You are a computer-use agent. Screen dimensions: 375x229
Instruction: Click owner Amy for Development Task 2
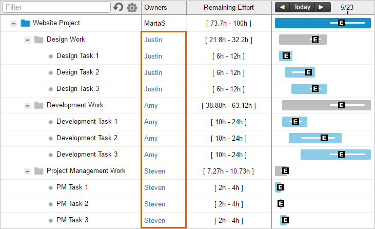point(151,138)
